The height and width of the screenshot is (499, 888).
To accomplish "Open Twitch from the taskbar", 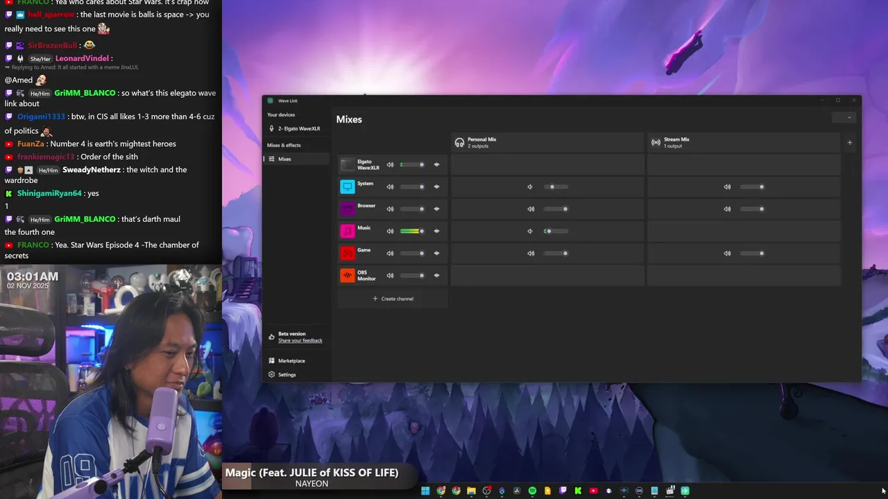I will 563,491.
